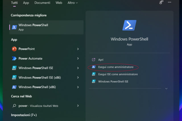Click the Windows PowerShell title in preview pane
Screen dimensions: 182x121
click(129, 39)
